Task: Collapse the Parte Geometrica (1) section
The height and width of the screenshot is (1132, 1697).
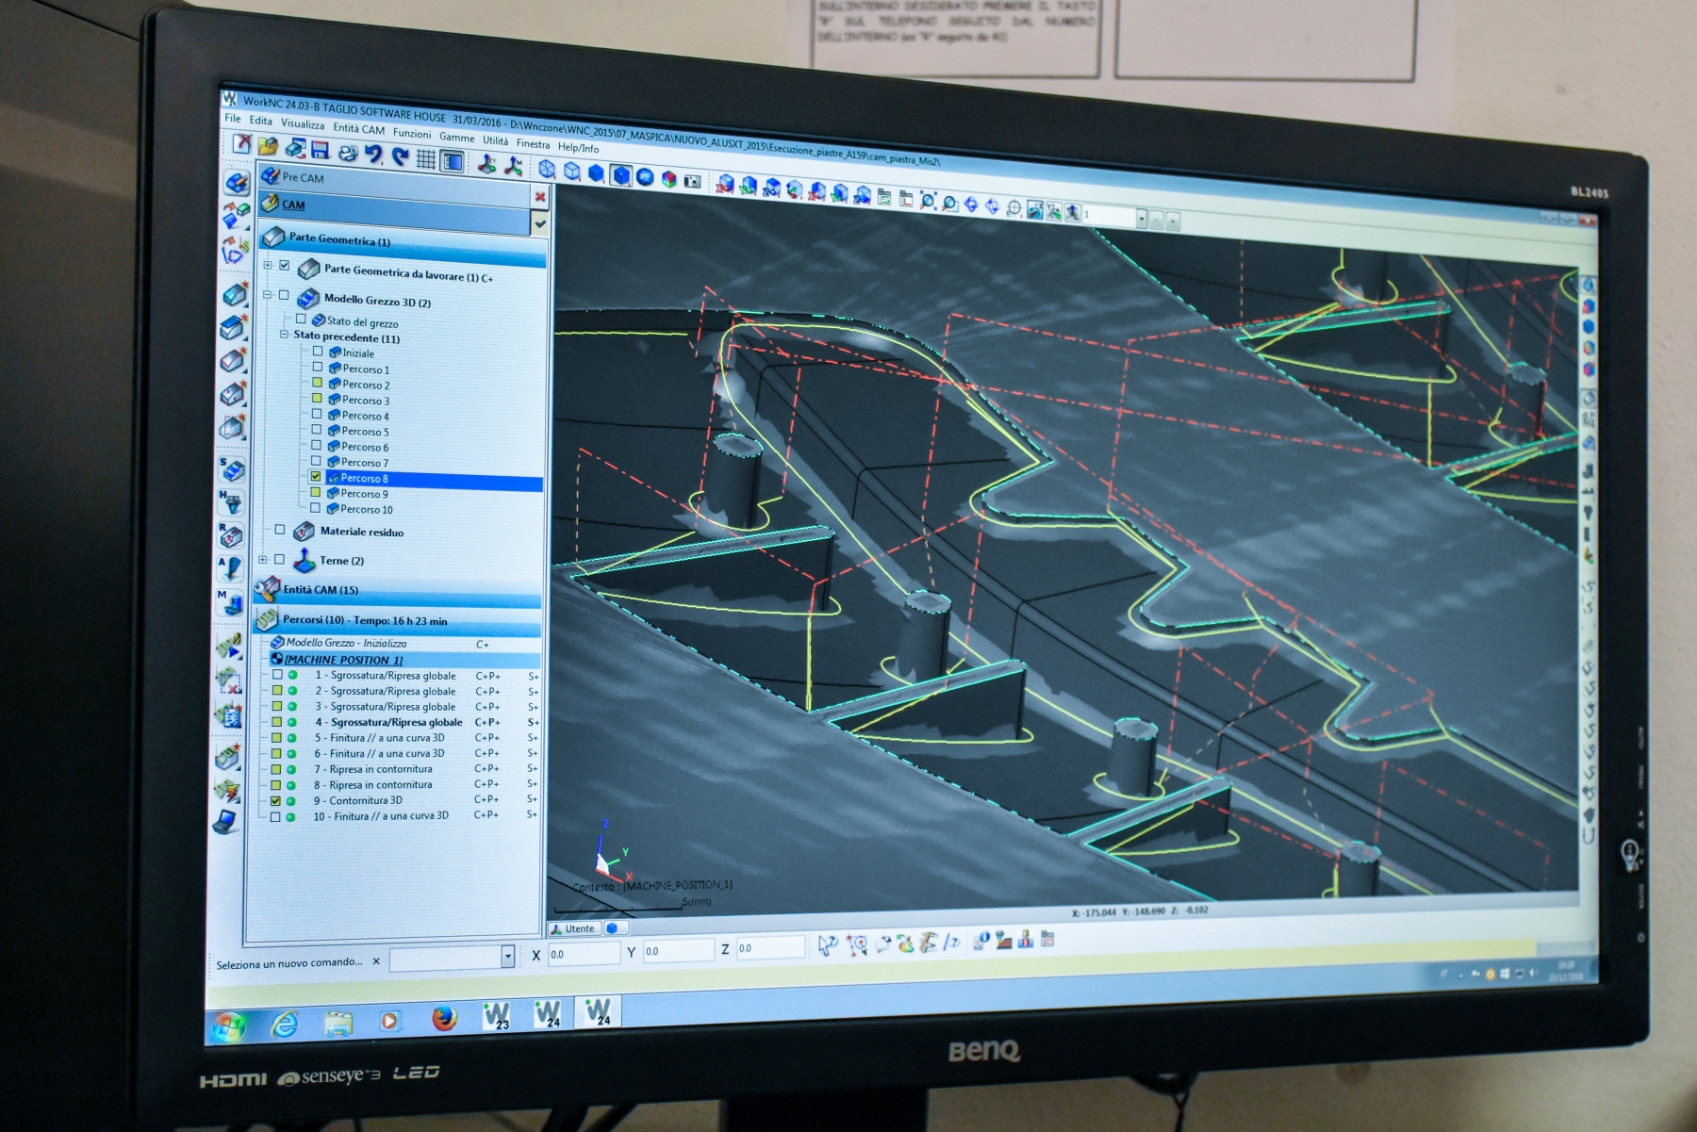Action: coord(403,241)
